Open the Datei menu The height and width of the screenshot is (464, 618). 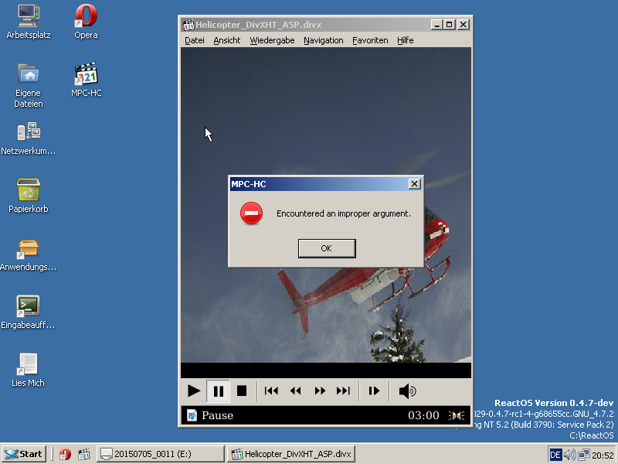click(x=195, y=40)
